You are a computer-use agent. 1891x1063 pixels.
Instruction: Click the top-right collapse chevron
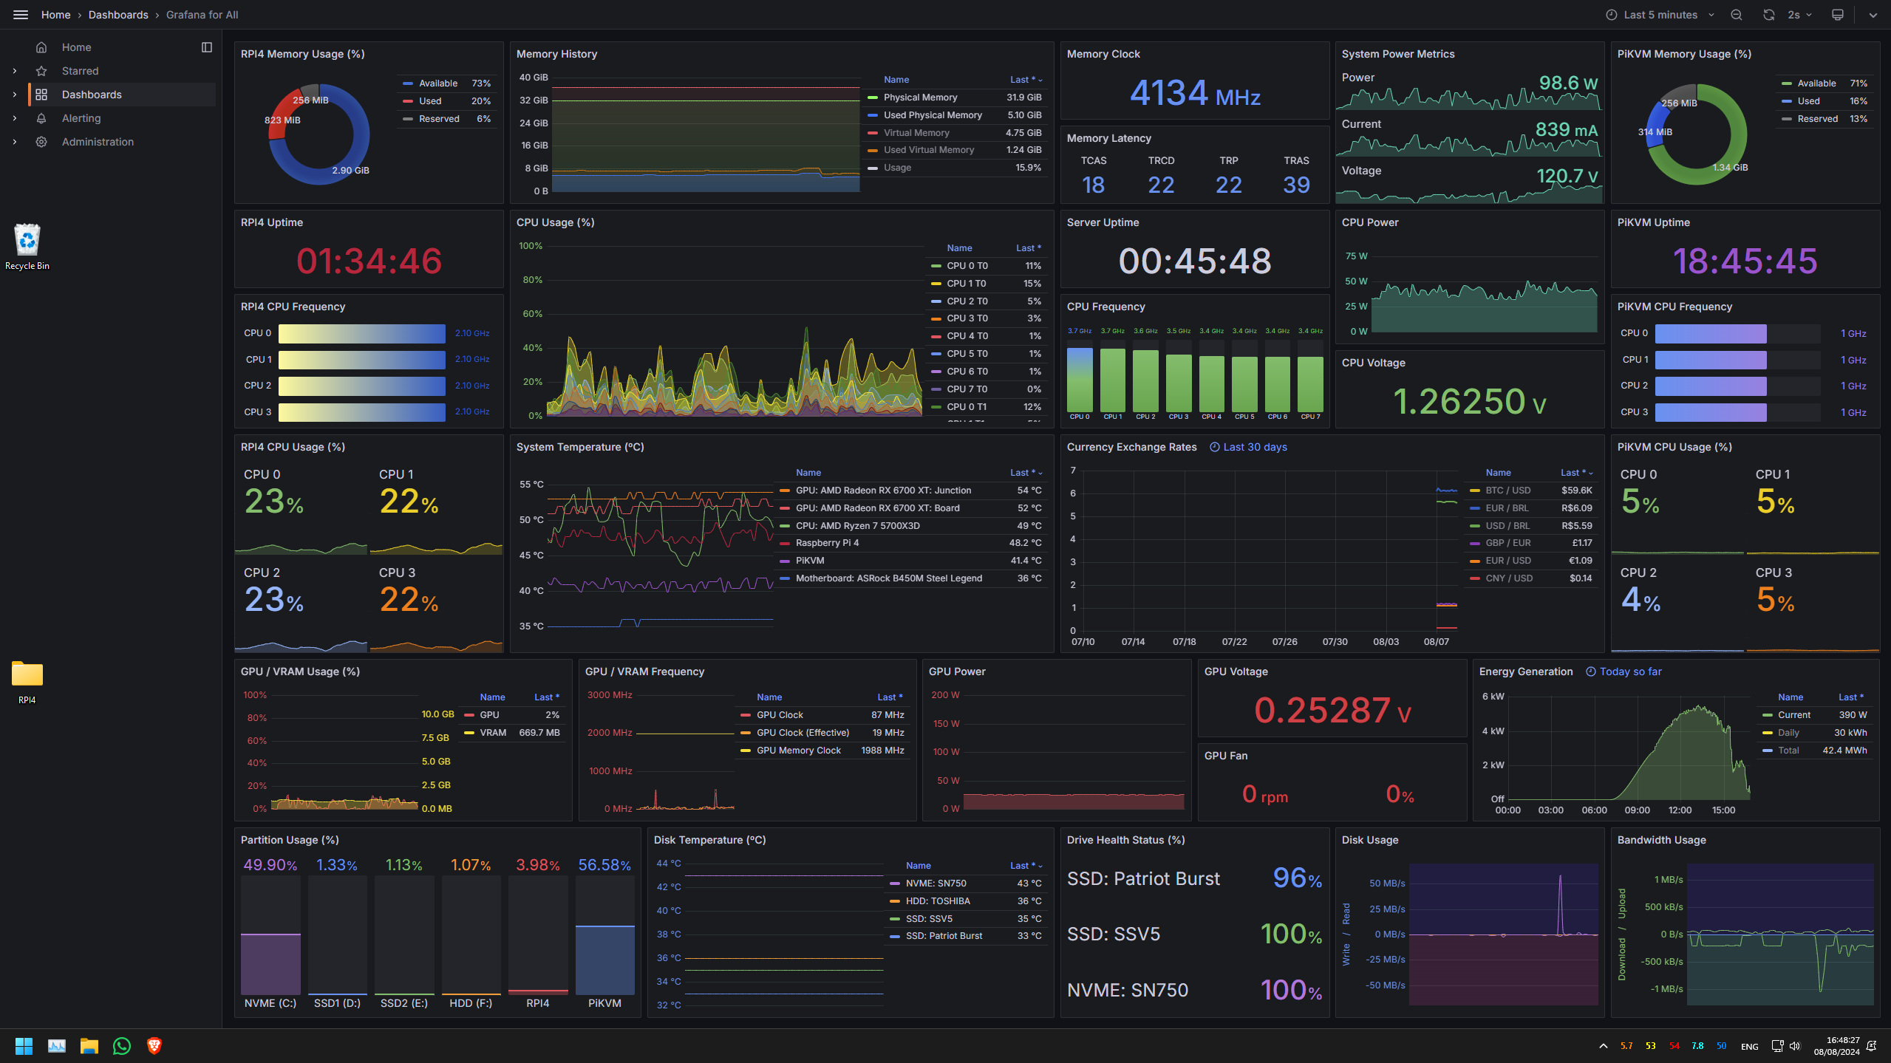(1873, 15)
